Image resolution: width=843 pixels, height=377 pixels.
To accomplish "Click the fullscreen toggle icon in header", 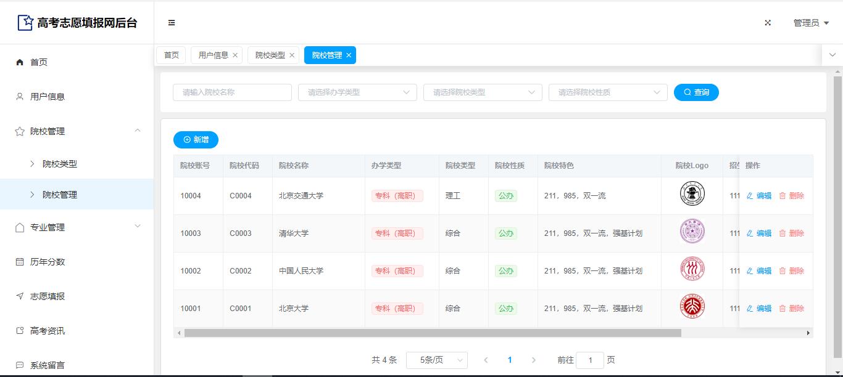I will [x=768, y=23].
